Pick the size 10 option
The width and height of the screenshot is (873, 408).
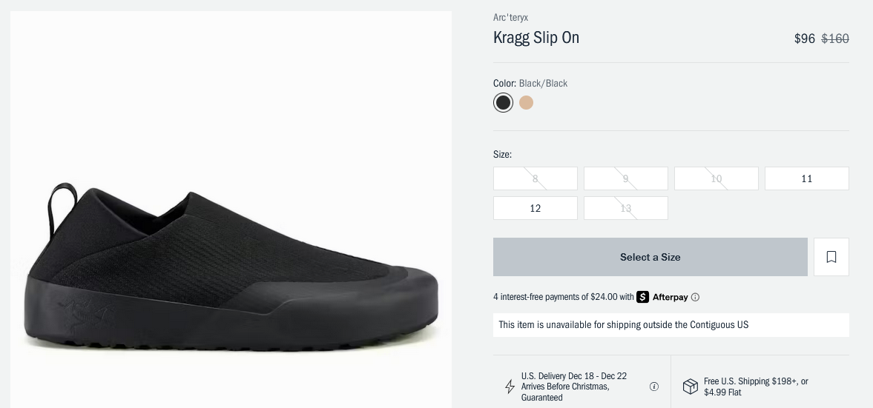716,178
